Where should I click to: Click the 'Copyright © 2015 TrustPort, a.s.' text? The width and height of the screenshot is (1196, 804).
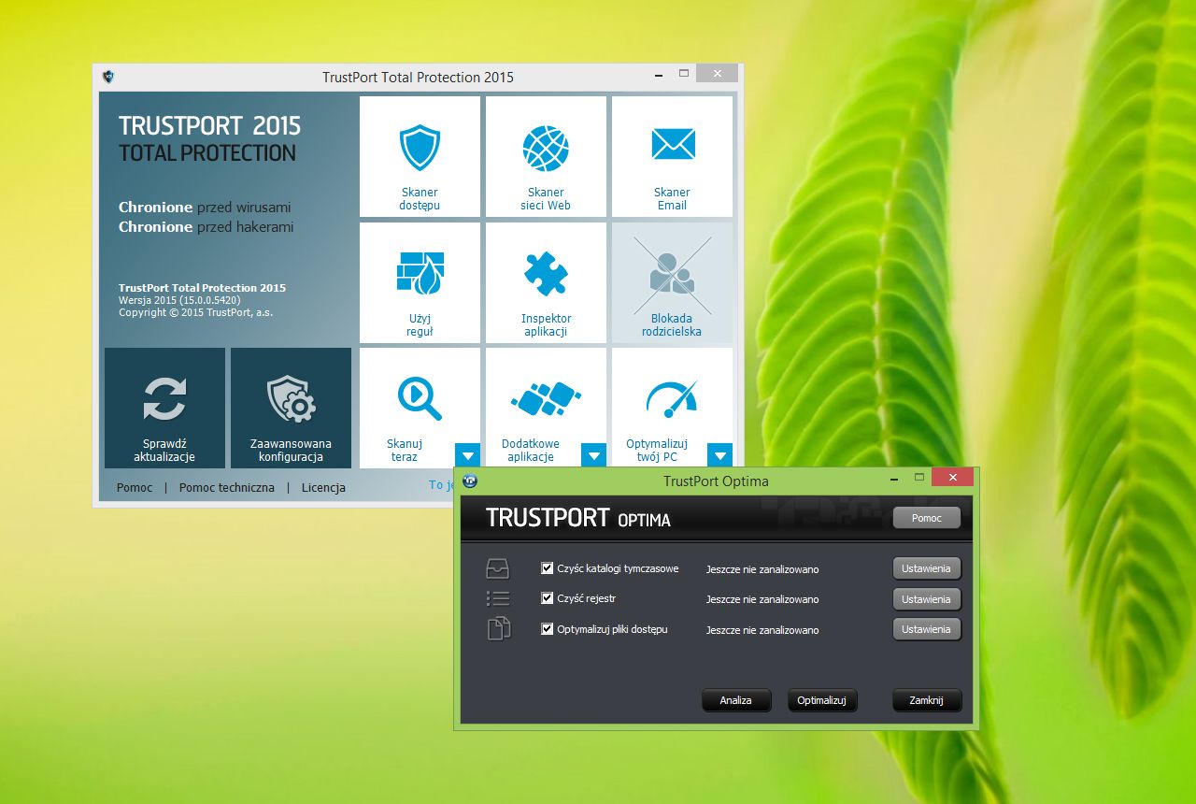tap(196, 312)
